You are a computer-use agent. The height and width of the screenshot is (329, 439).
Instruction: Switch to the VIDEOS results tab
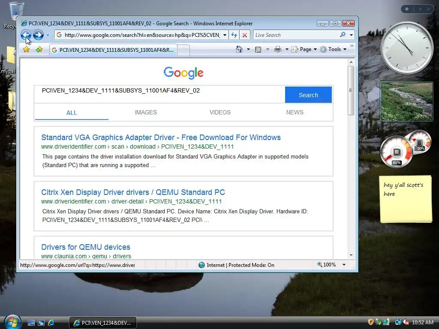pos(220,112)
